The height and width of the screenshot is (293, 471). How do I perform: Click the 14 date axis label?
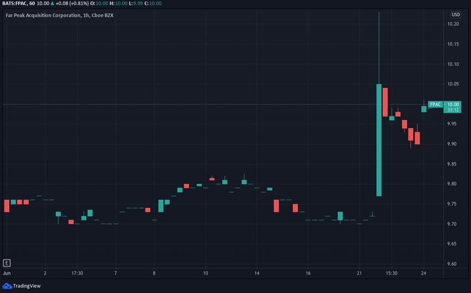click(x=257, y=273)
